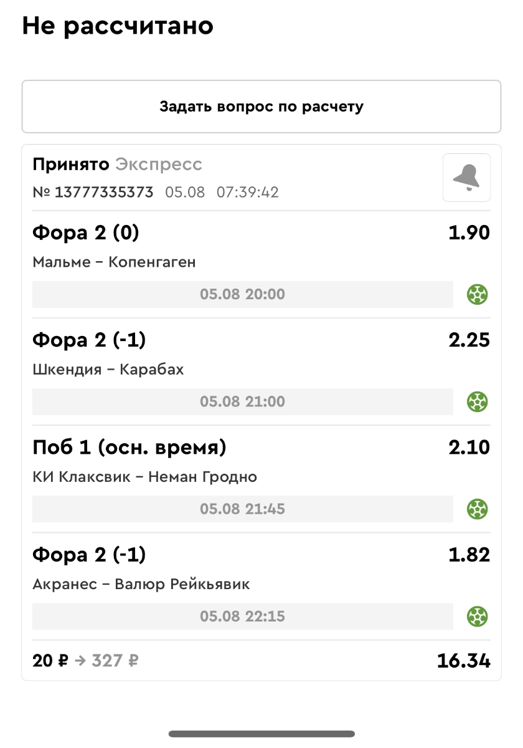Tap the 05.08 21:45 time bar

242,509
